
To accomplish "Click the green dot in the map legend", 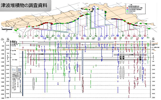I will (127, 11).
